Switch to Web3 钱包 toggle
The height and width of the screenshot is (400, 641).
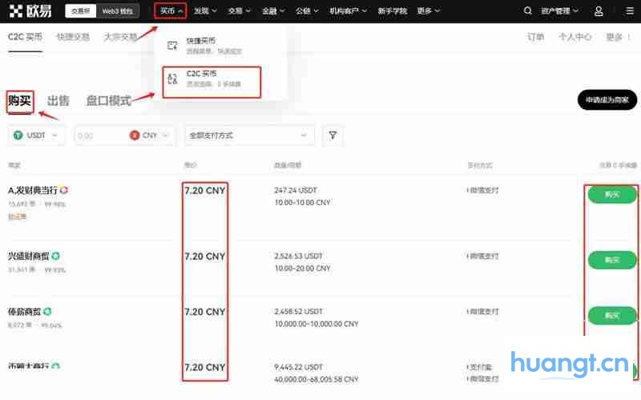click(119, 11)
